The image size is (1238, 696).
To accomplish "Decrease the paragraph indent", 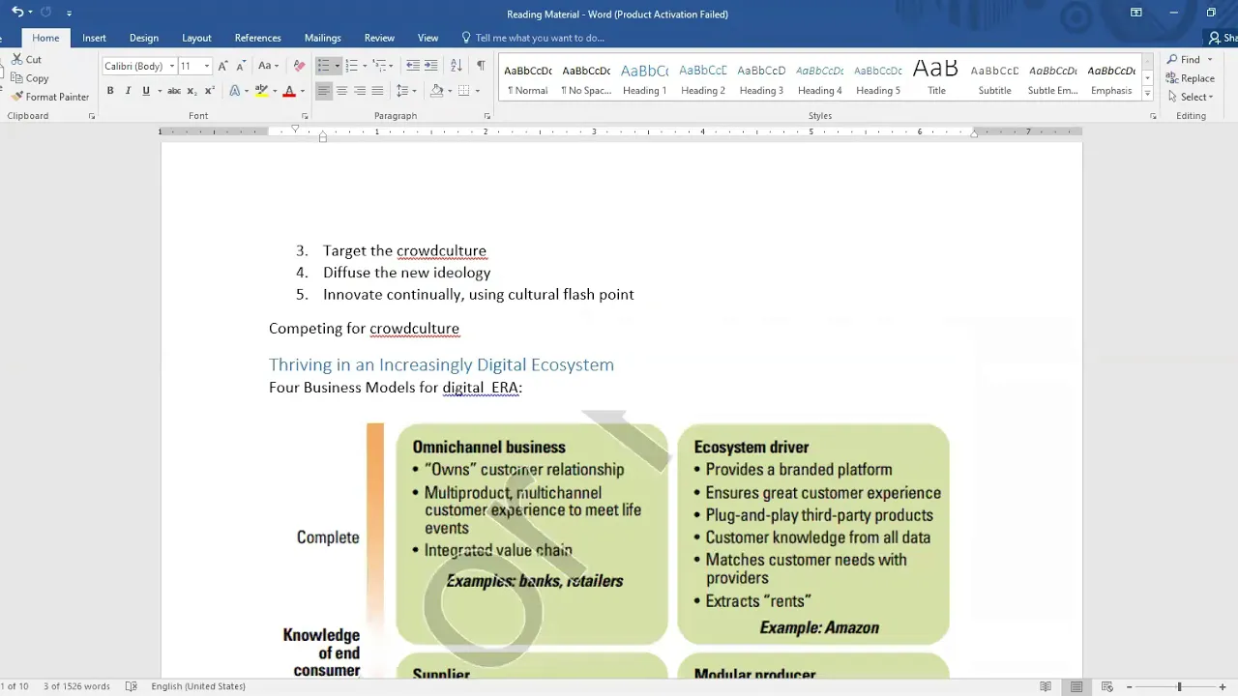I will pyautogui.click(x=413, y=66).
